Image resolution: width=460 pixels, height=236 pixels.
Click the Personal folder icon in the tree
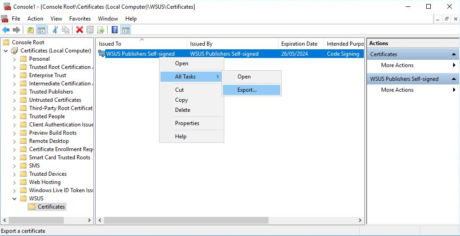click(x=23, y=59)
